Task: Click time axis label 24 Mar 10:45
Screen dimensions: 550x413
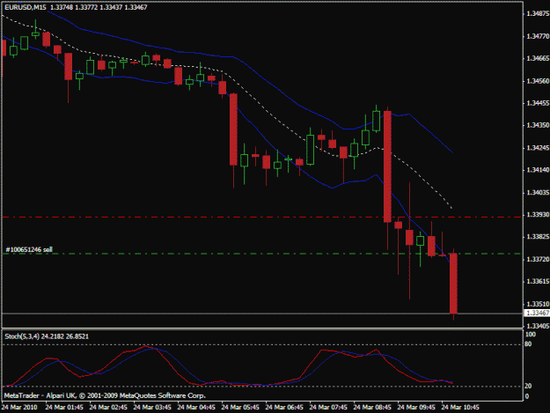Action: (460, 408)
